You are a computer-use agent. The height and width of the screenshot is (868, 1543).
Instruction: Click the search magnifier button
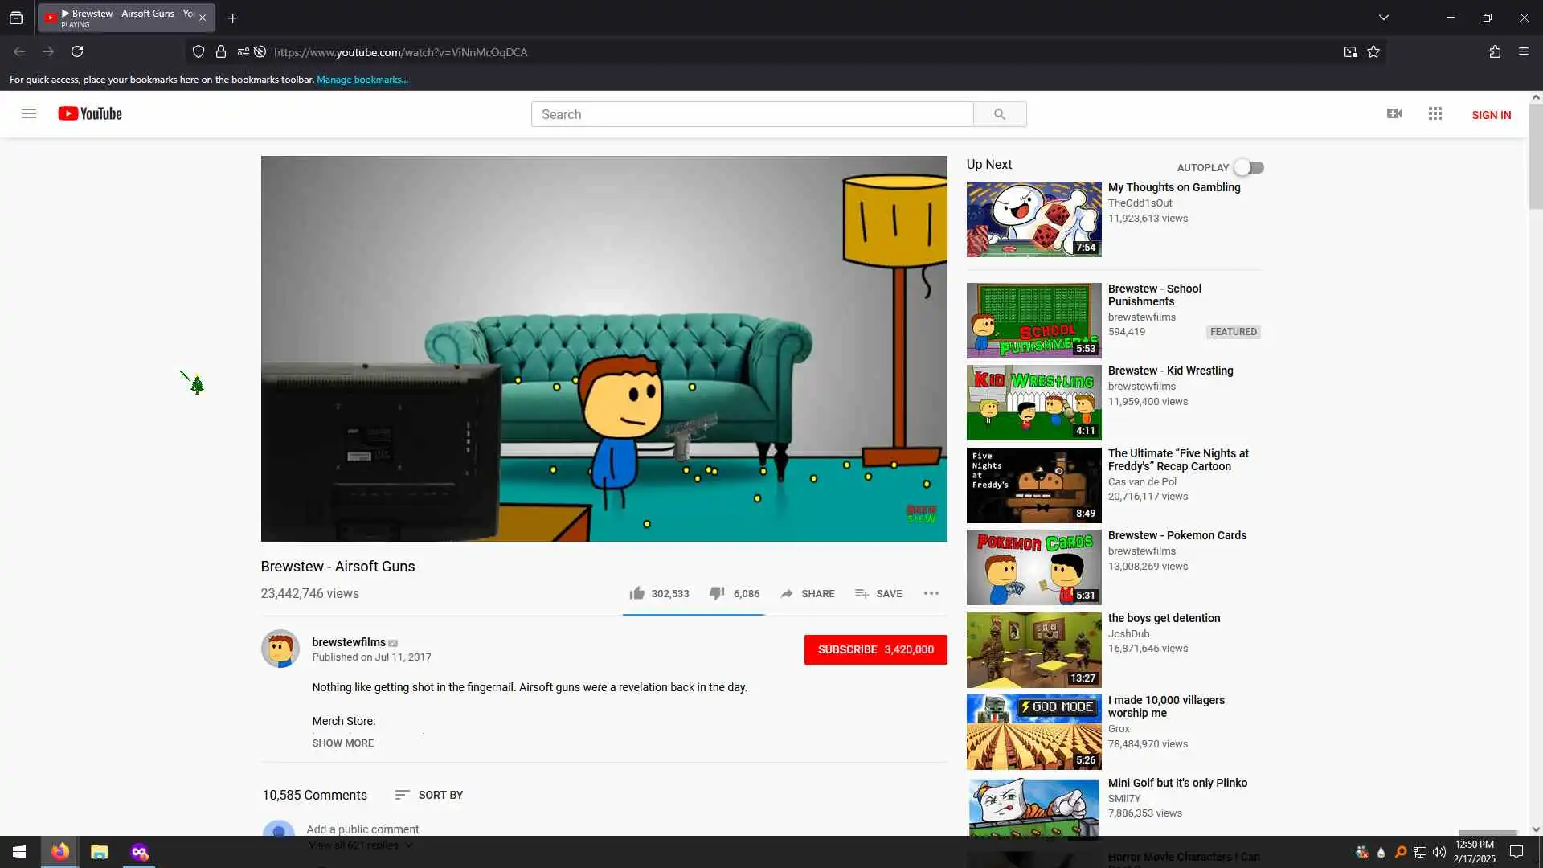(x=999, y=114)
